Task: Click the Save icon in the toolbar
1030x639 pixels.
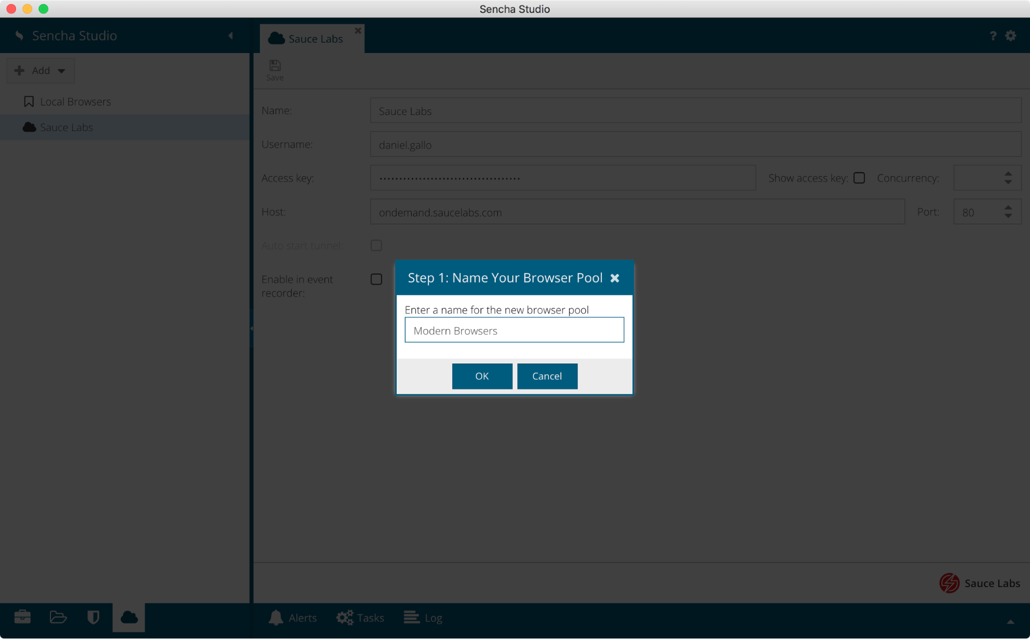Action: 275,70
